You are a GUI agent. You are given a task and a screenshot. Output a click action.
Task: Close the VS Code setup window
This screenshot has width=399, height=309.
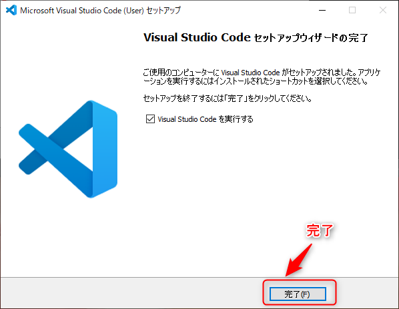click(x=383, y=10)
